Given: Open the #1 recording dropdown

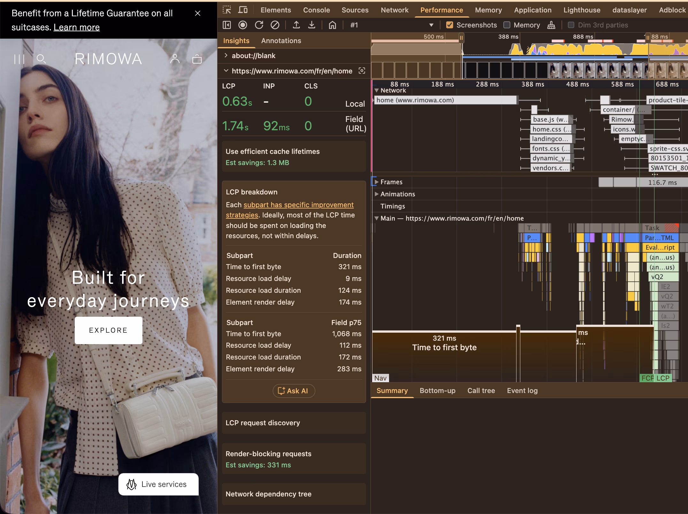Looking at the screenshot, I should click(x=392, y=25).
